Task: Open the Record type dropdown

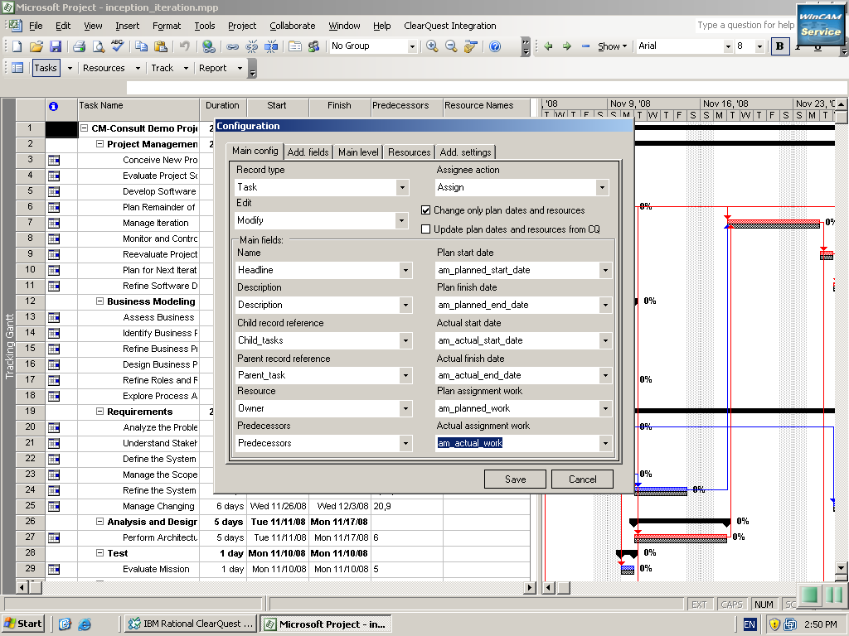Action: (x=402, y=188)
